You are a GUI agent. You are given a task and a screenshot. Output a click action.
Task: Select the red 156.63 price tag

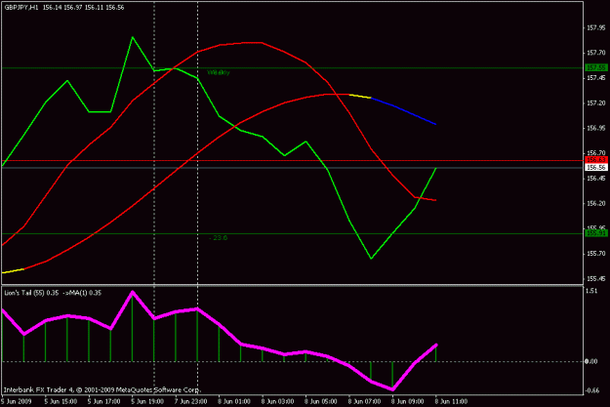click(596, 160)
